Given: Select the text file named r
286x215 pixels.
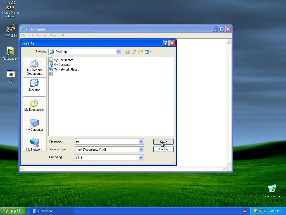Looking at the screenshot, I should (x=52, y=74).
